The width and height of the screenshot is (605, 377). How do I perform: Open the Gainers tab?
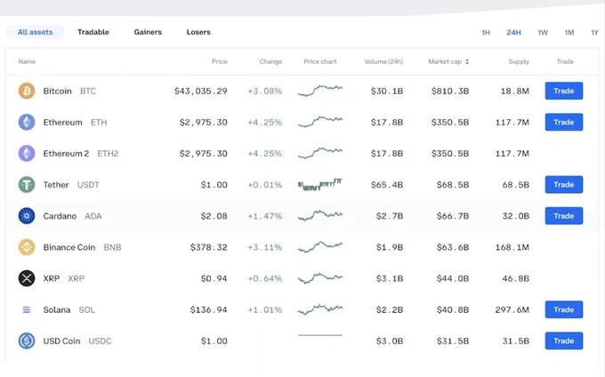[x=148, y=32]
